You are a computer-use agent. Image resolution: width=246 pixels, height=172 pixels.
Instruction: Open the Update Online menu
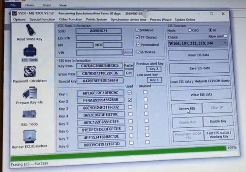pyautogui.click(x=185, y=19)
